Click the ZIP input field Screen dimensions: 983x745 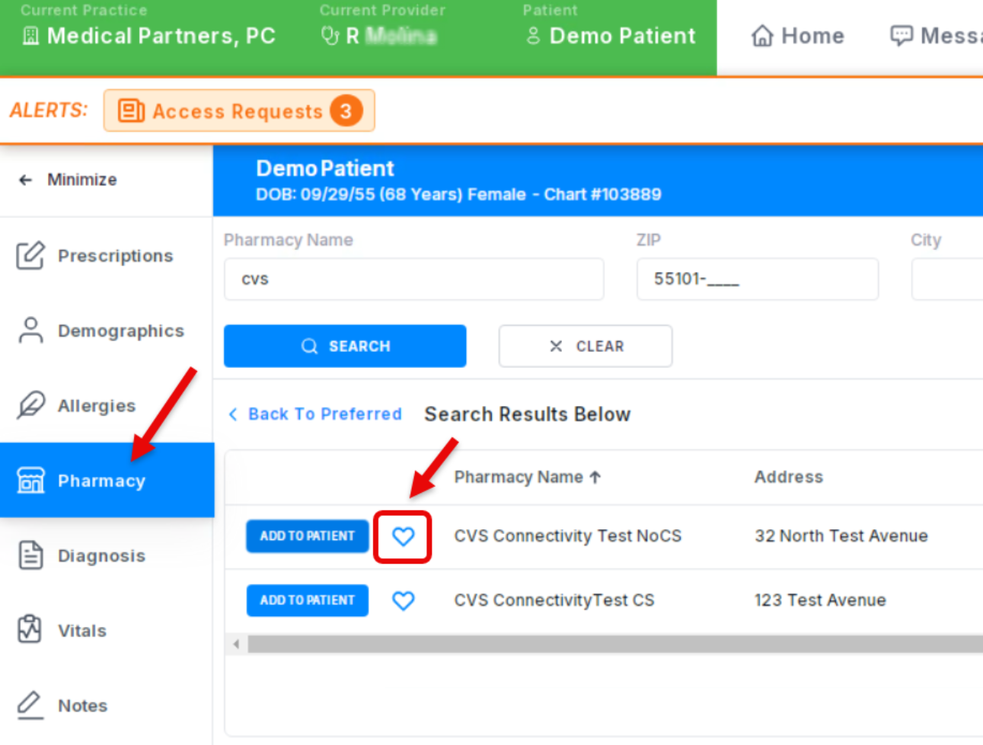pos(758,279)
